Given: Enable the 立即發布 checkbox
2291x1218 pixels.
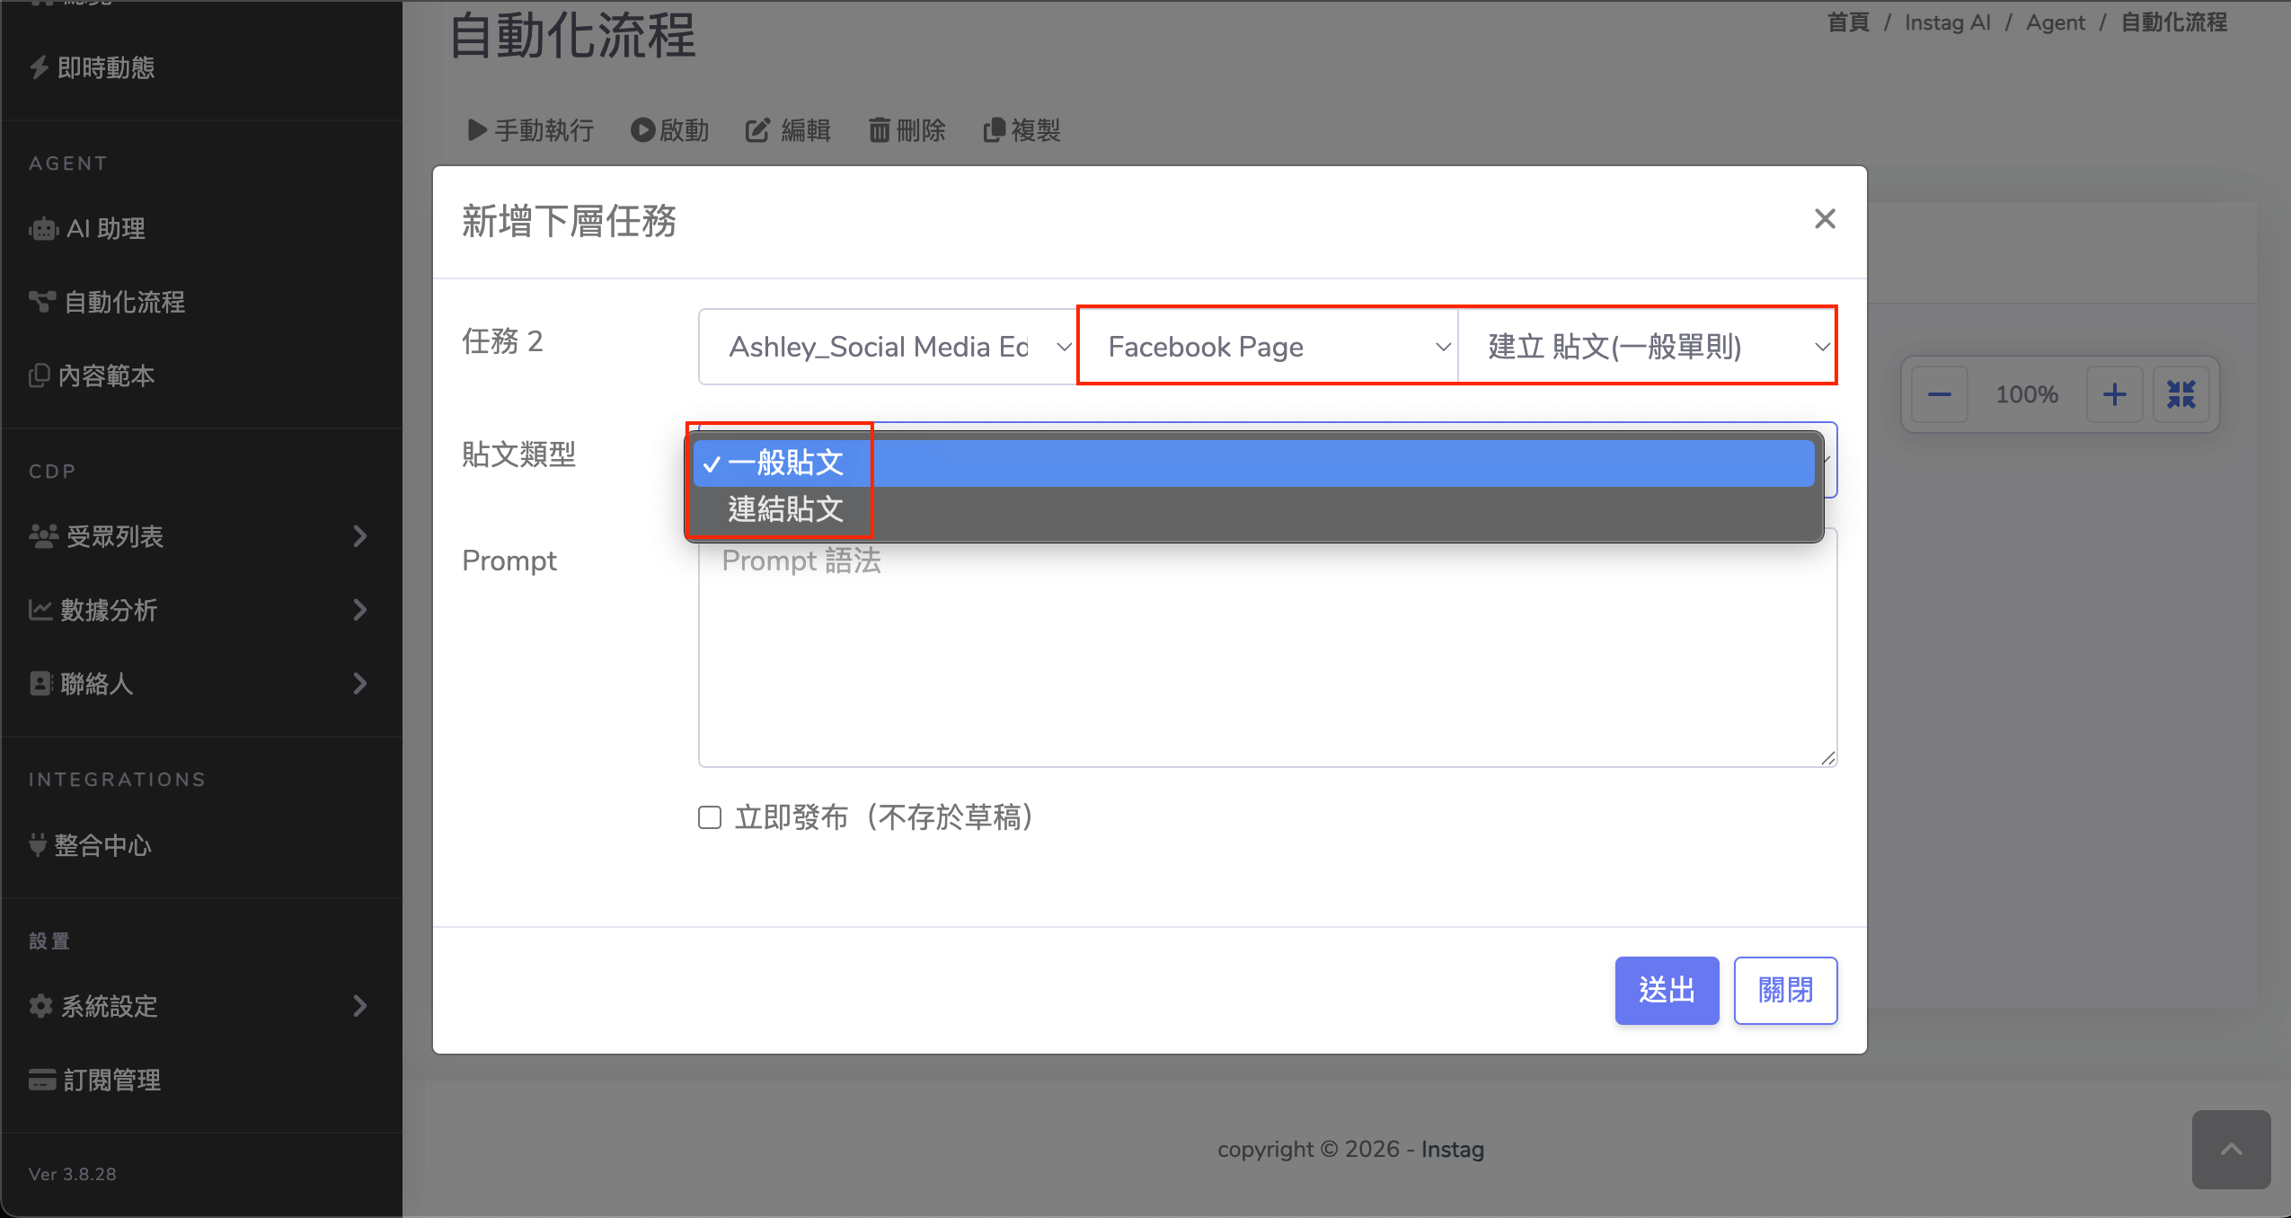Looking at the screenshot, I should pos(710,817).
